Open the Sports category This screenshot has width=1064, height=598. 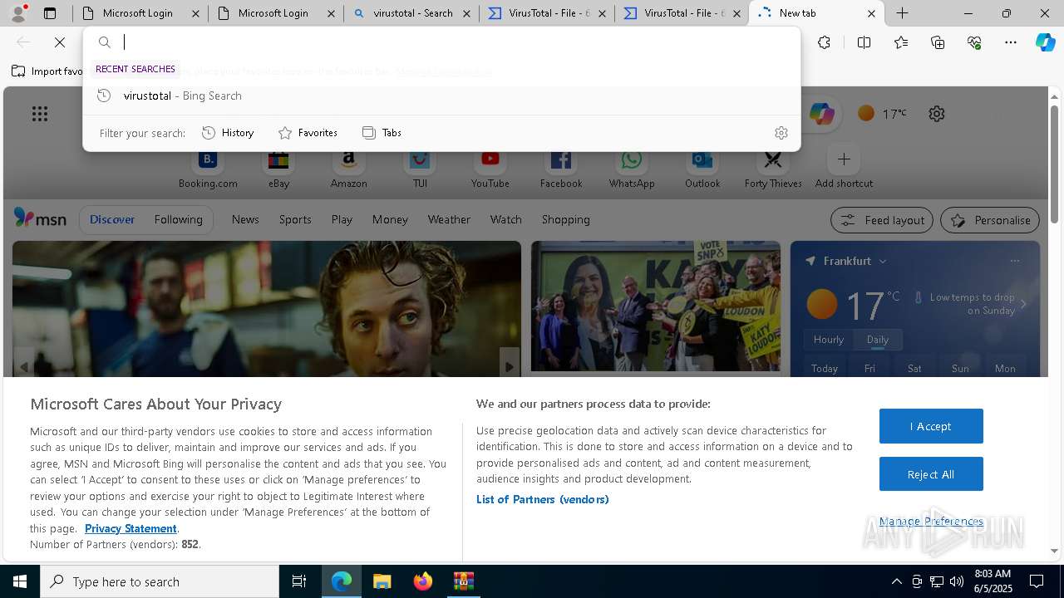click(295, 219)
